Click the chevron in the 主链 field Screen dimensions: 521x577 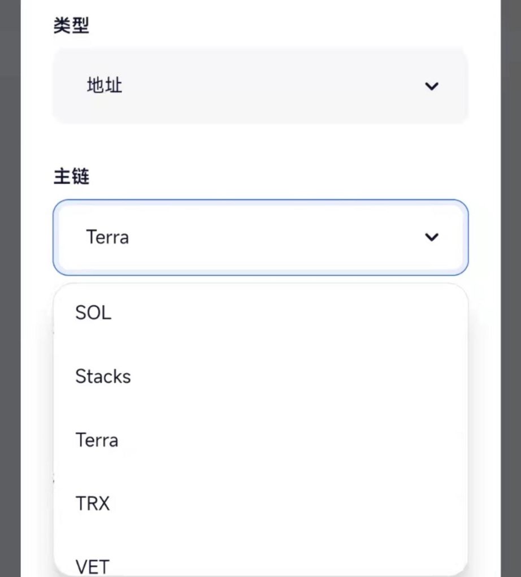coord(432,237)
